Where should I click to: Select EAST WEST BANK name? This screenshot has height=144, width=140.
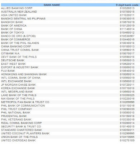[x=13, y=64]
